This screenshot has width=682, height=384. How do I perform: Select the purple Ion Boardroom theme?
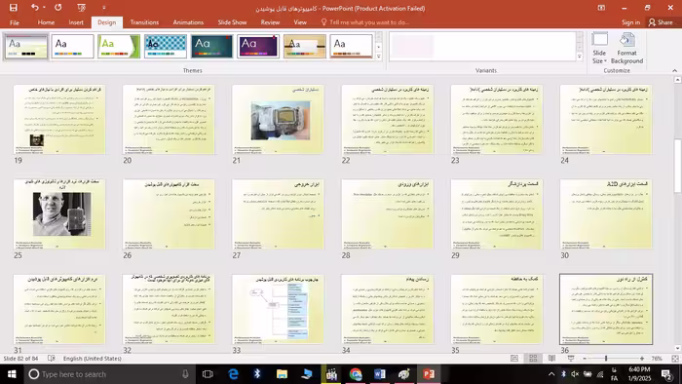pyautogui.click(x=258, y=46)
